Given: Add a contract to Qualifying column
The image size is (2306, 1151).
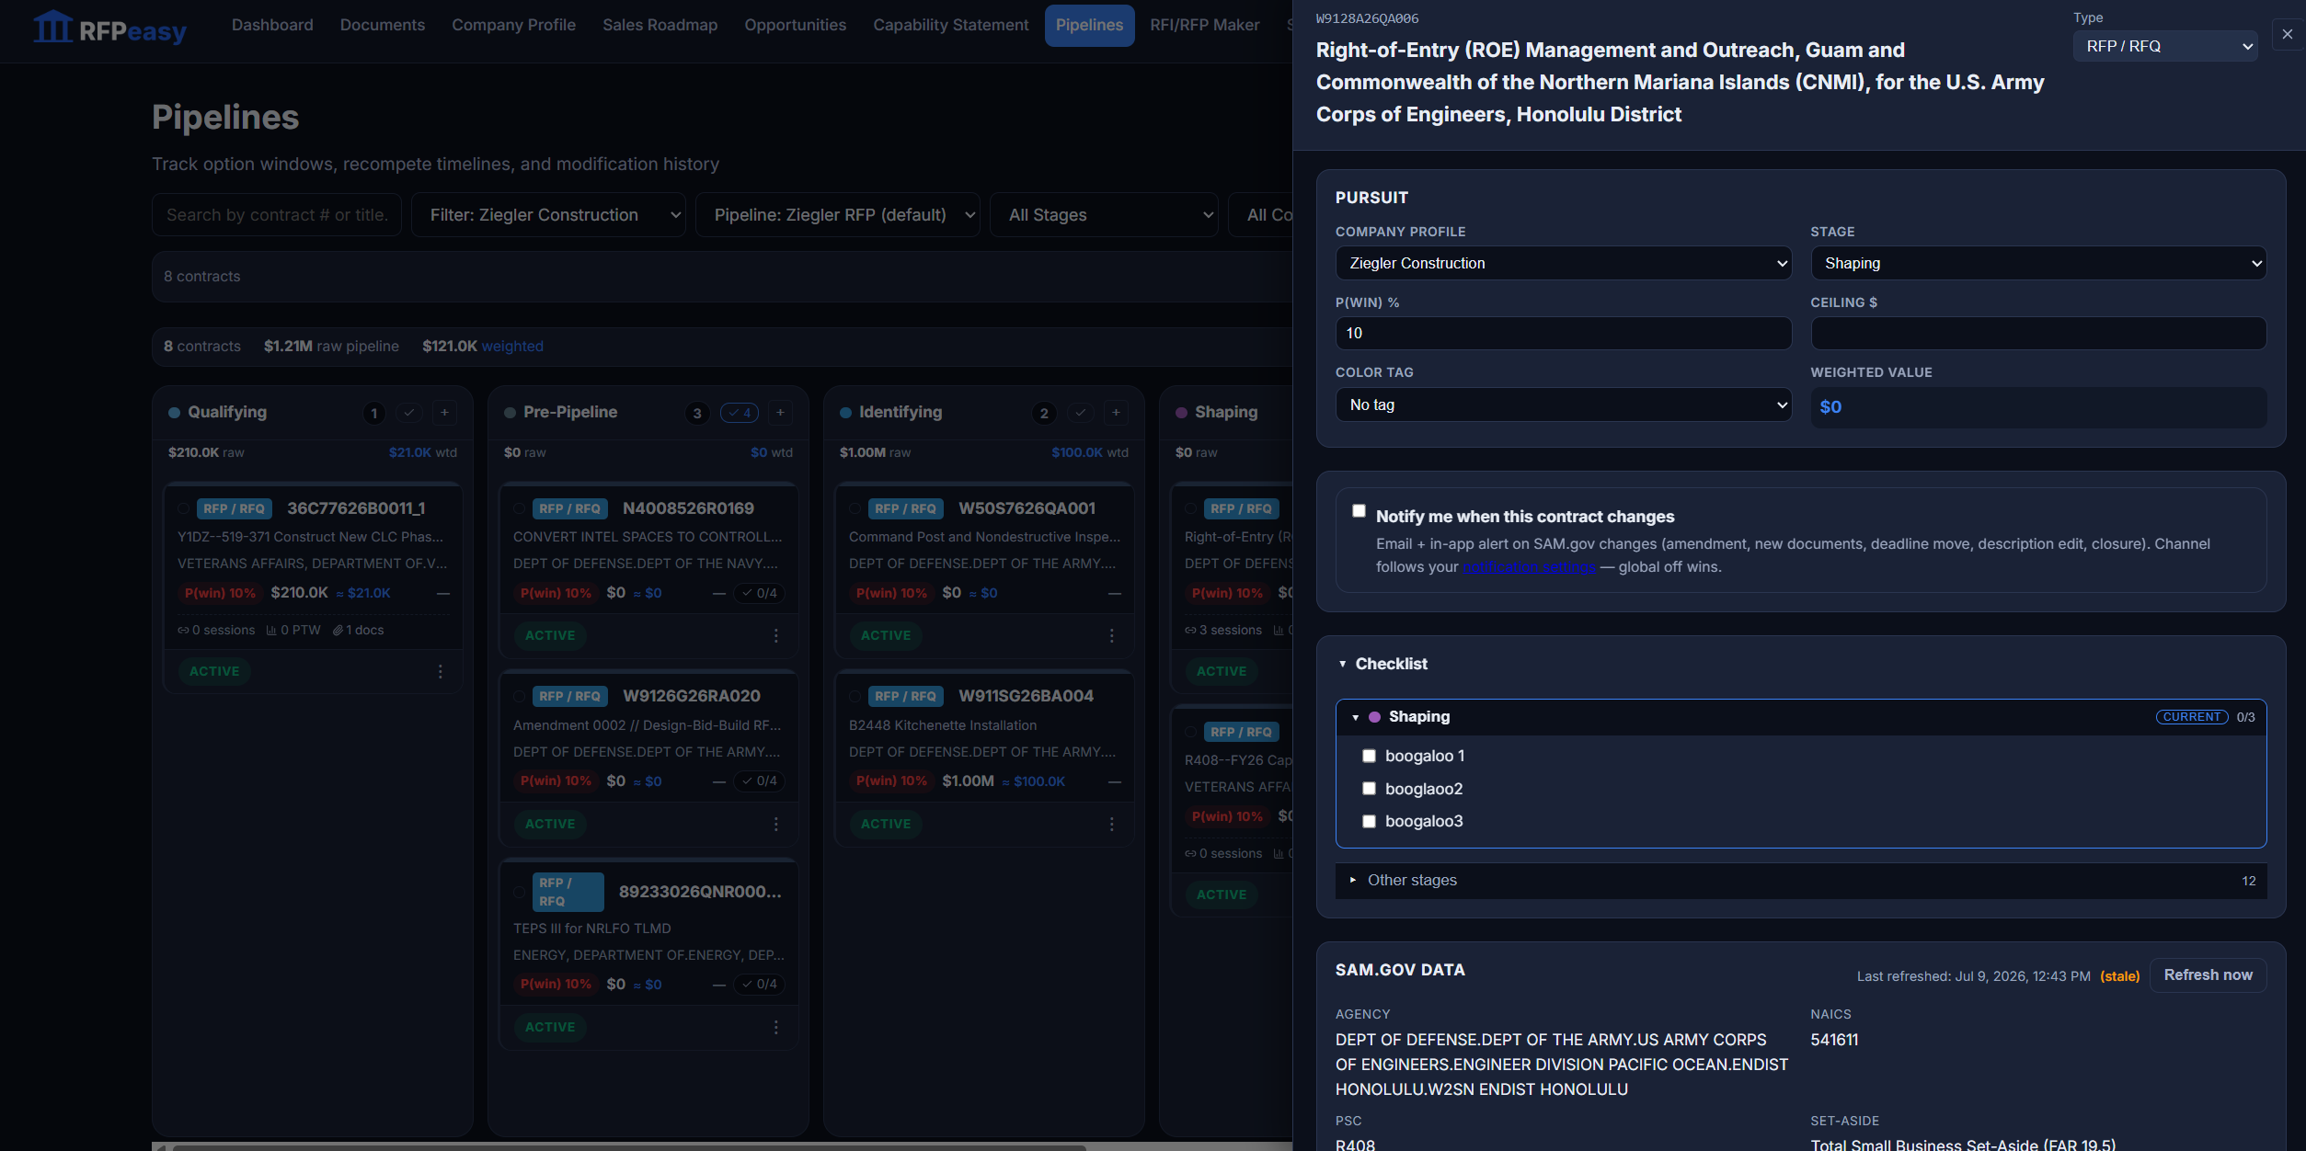Looking at the screenshot, I should (444, 413).
